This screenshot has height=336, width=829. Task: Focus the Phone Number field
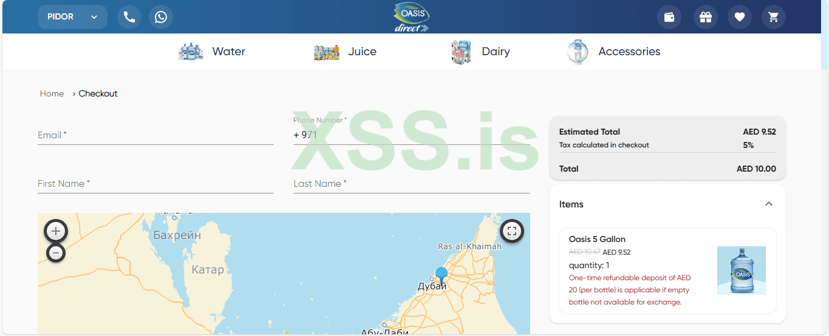pyautogui.click(x=412, y=135)
